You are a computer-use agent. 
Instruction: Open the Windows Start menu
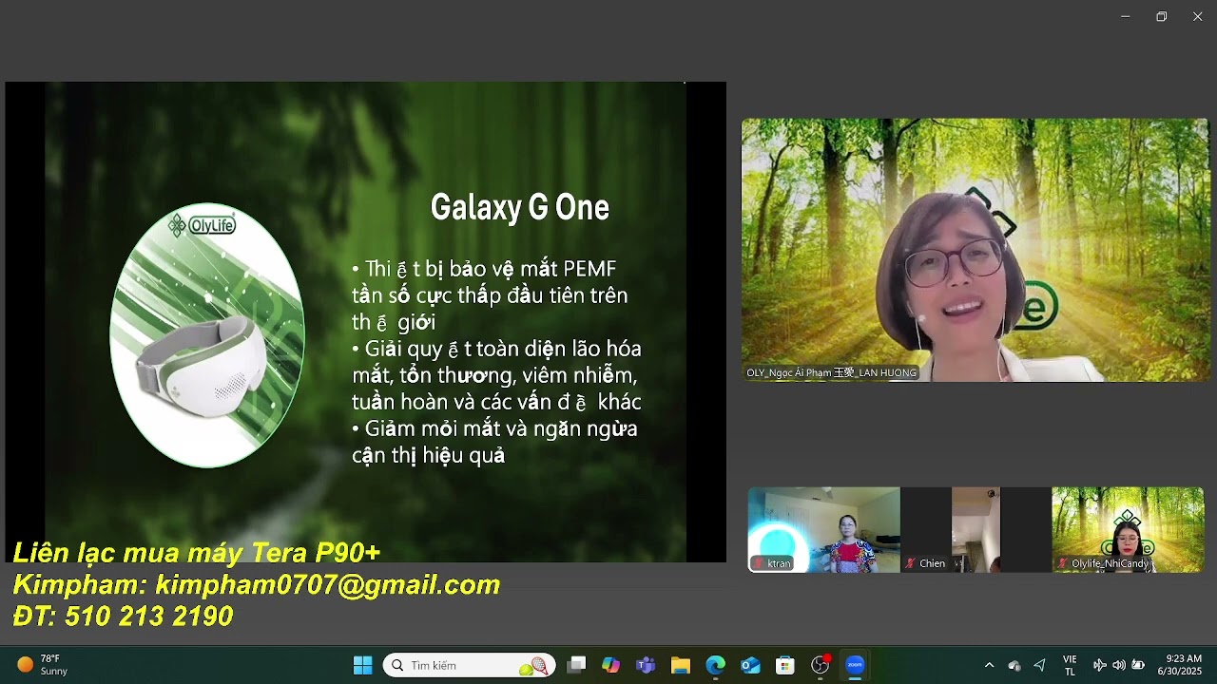pos(362,665)
